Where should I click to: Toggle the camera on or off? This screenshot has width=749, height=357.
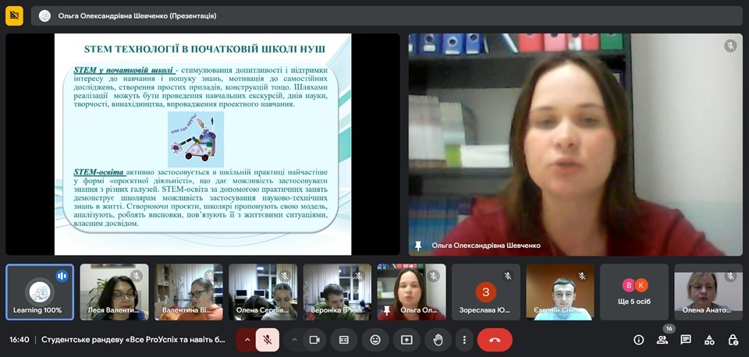tap(314, 340)
